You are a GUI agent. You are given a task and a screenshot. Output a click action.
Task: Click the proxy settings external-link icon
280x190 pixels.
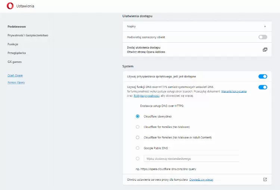tap(265, 179)
